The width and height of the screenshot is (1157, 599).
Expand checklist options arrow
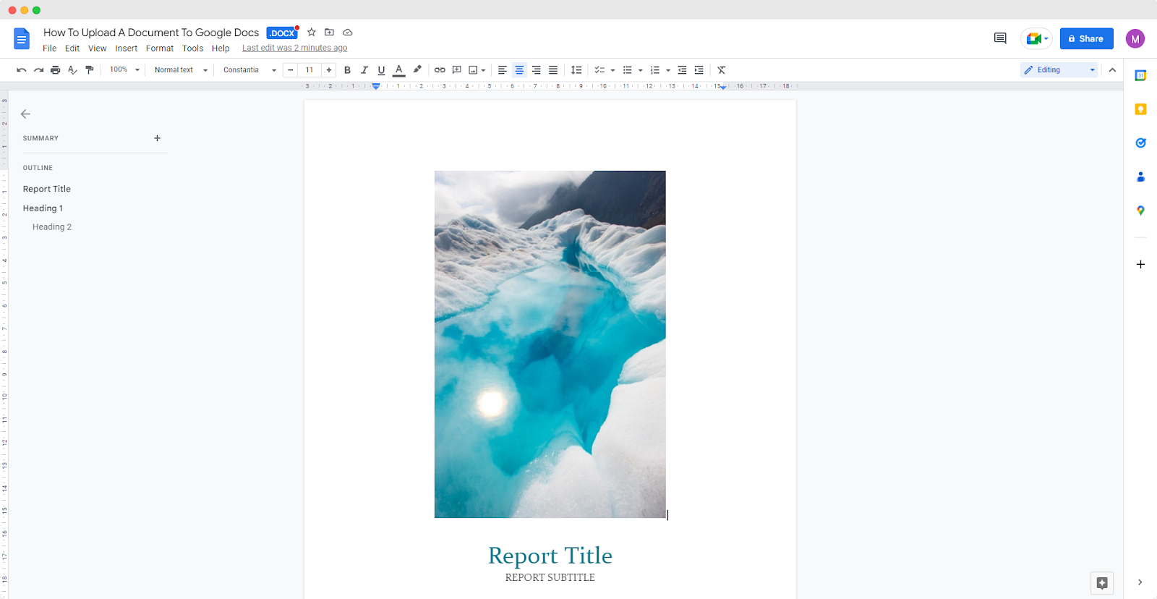pyautogui.click(x=613, y=70)
